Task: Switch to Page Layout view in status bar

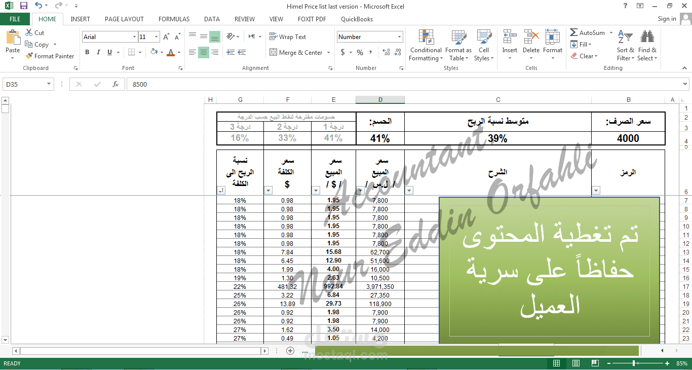Action: (576, 363)
